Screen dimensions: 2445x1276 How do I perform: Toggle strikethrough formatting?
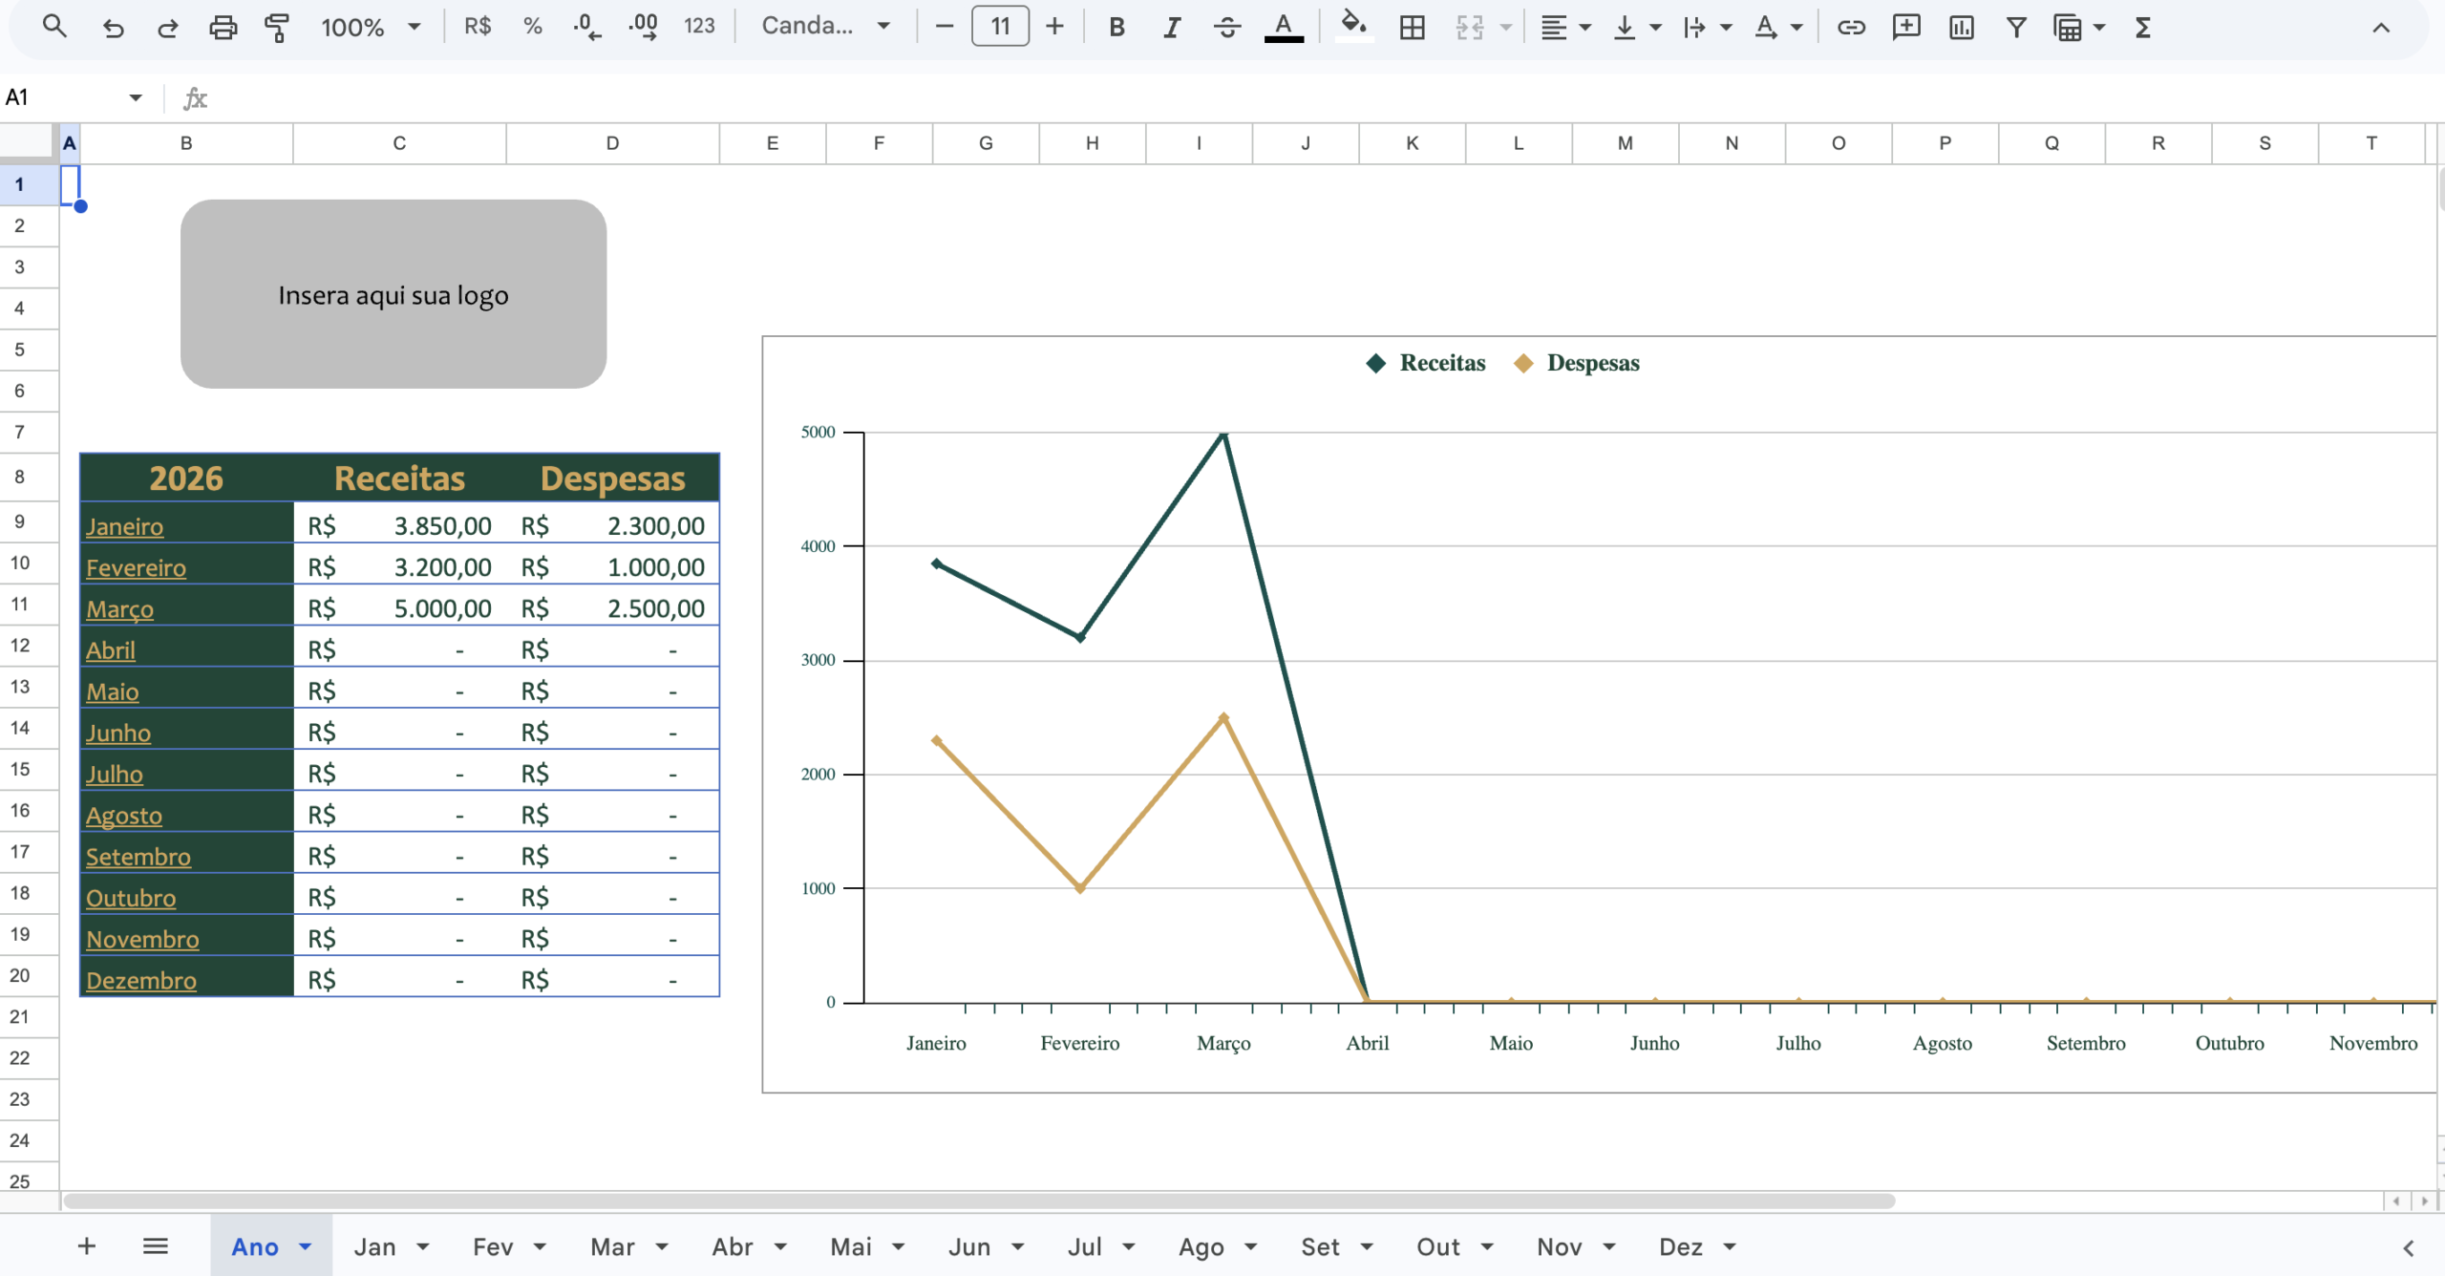1226,27
